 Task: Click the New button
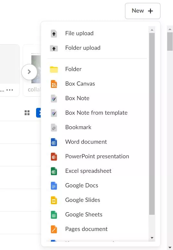coord(143,11)
